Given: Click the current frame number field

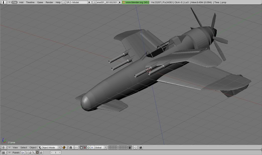Looking at the screenshot, I should pos(56,152).
